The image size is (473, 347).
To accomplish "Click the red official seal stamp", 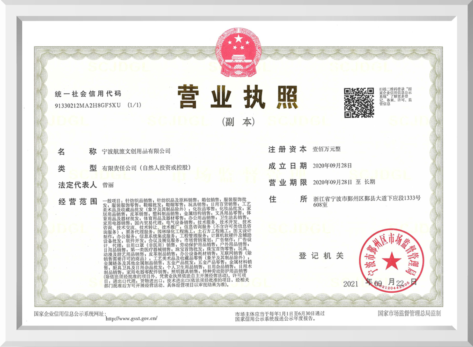I will [x=391, y=261].
